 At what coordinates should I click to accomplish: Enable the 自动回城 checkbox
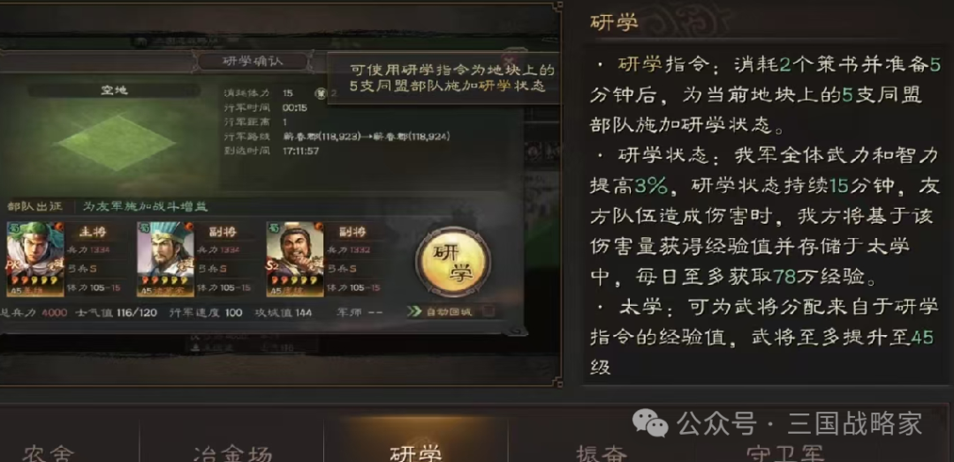[x=488, y=313]
